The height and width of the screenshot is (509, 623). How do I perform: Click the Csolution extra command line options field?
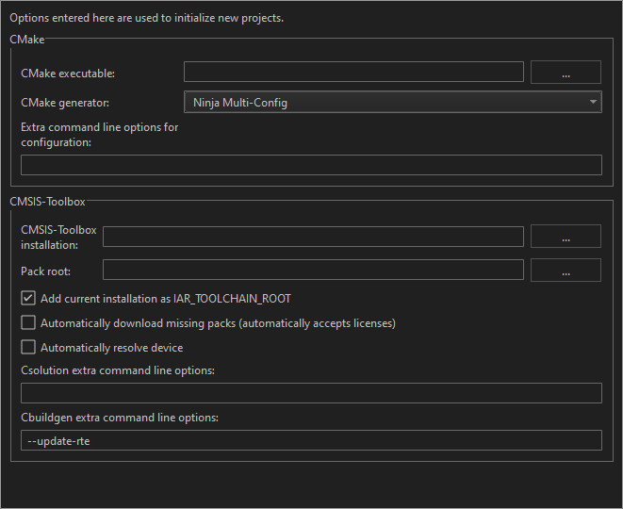pyautogui.click(x=311, y=393)
